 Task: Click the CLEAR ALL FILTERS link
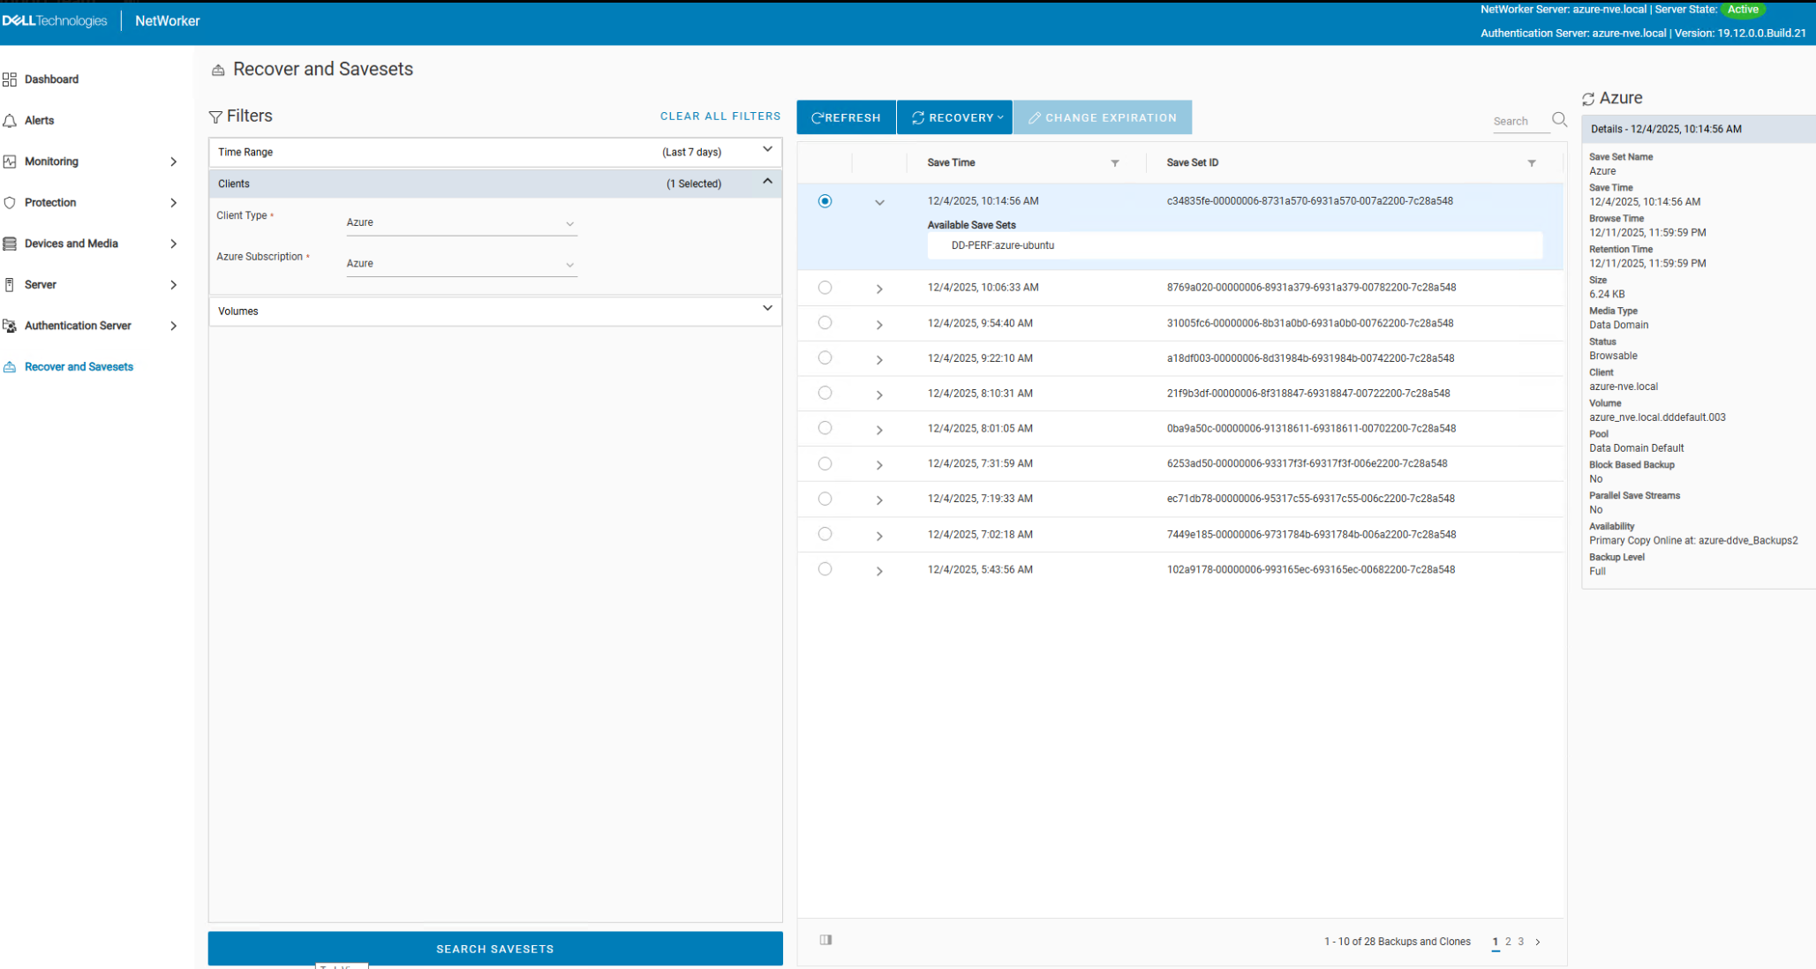720,116
